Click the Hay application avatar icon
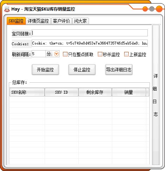Image resolution: width=165 pixels, height=171 pixels. click(x=7, y=9)
